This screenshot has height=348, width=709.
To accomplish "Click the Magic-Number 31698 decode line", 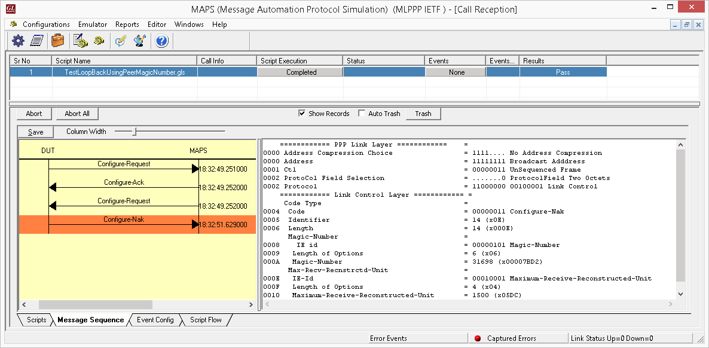I will [x=403, y=261].
